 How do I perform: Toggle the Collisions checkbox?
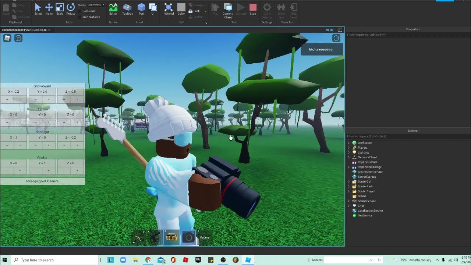(80, 11)
